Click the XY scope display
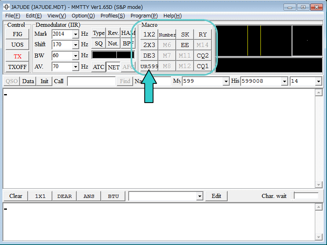 point(307,41)
